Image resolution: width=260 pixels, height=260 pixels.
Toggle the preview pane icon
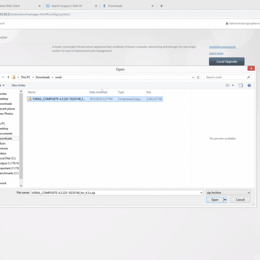tap(240, 85)
